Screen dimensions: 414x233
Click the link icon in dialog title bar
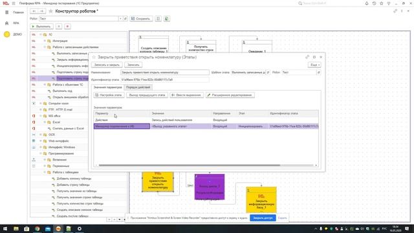pos(307,57)
